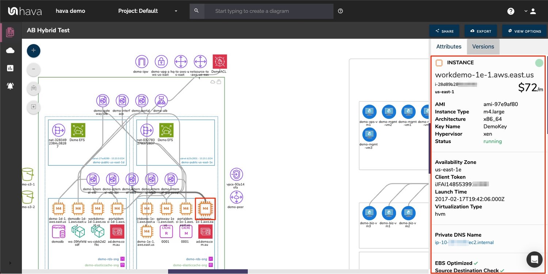
Task: Click the zoom out minus button
Action: click(34, 69)
